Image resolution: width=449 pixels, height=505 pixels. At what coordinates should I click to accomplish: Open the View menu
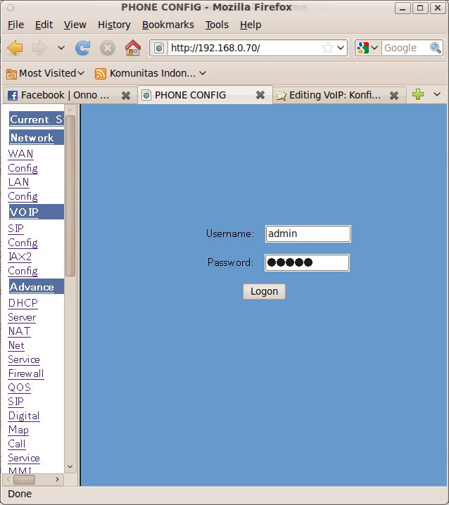pos(75,25)
